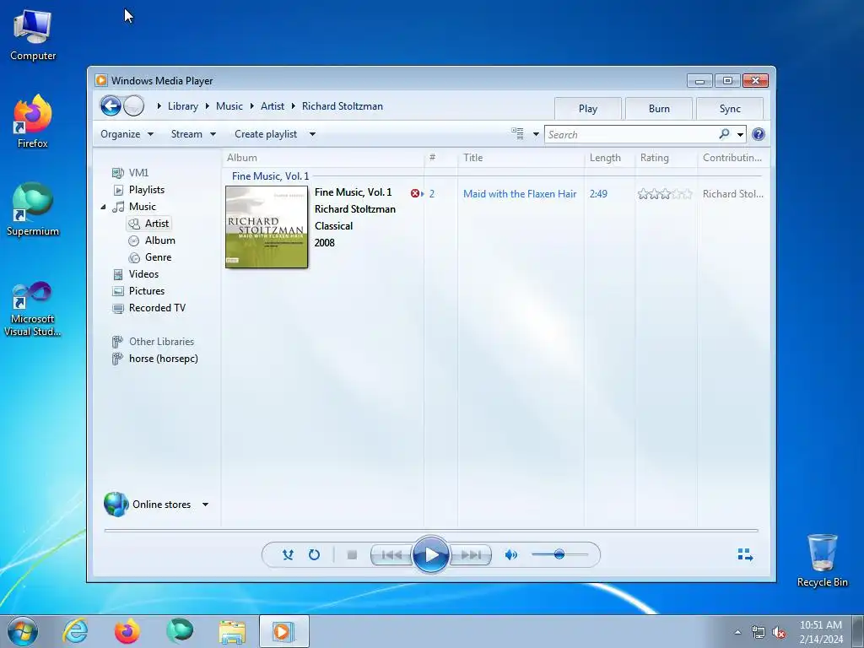Start playback with the round Play button

(x=430, y=554)
